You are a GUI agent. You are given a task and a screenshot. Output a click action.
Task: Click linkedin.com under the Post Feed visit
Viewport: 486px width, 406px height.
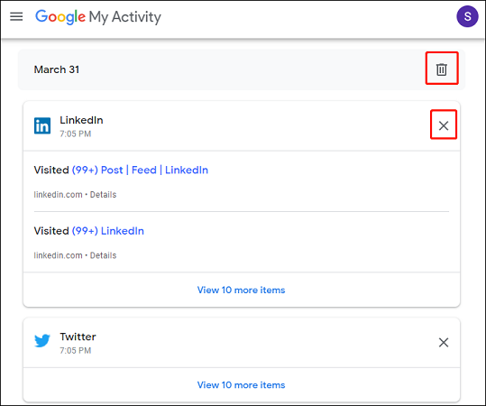click(58, 195)
